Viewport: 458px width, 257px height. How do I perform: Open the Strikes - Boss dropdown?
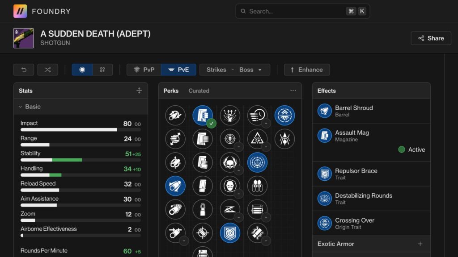[x=235, y=70]
